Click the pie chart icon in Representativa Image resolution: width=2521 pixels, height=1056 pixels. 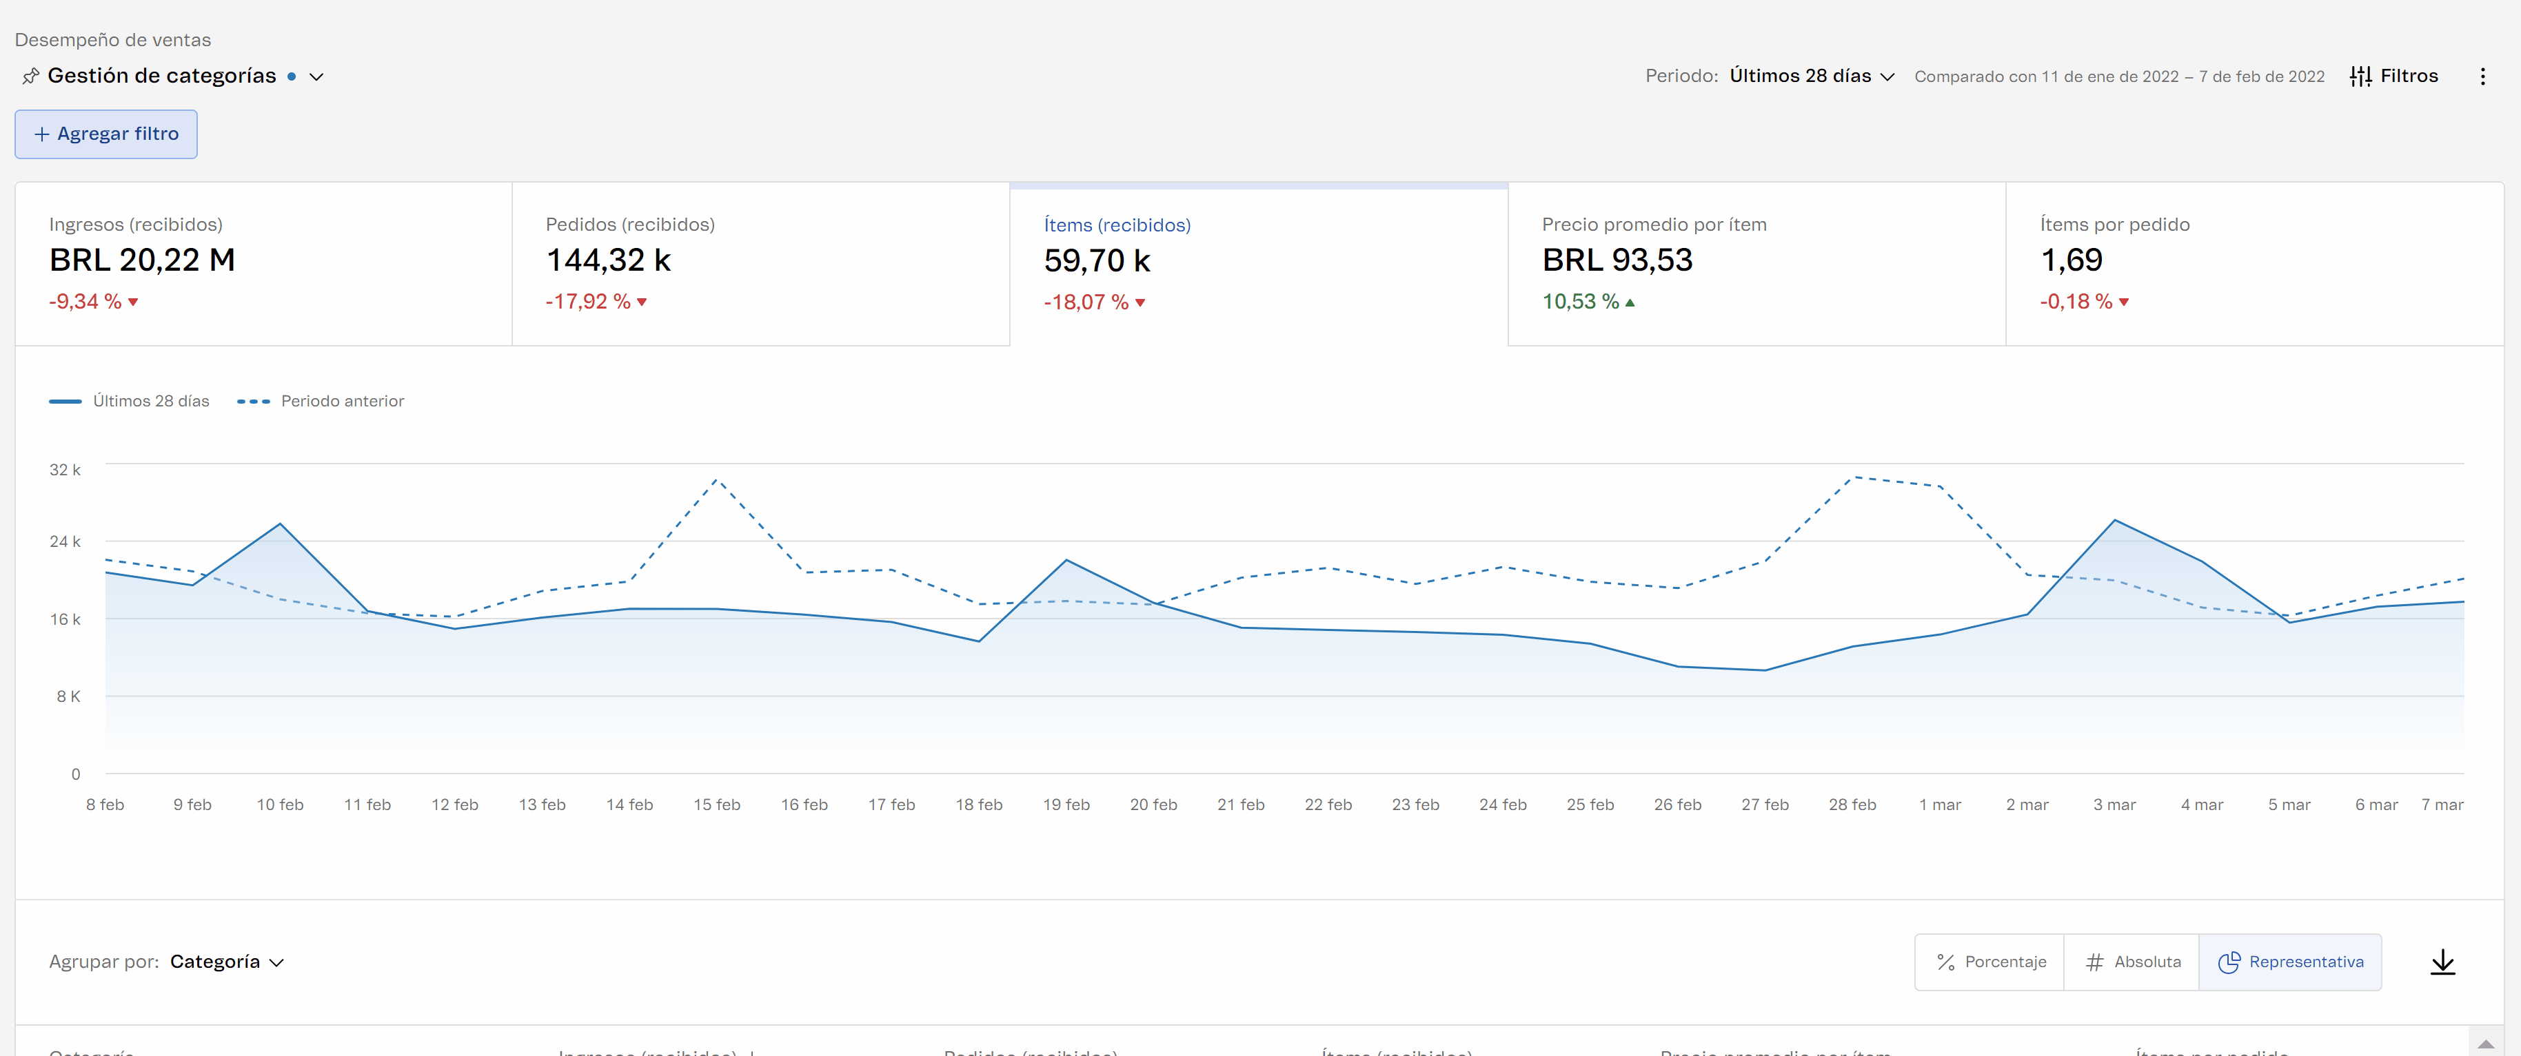tap(2229, 962)
